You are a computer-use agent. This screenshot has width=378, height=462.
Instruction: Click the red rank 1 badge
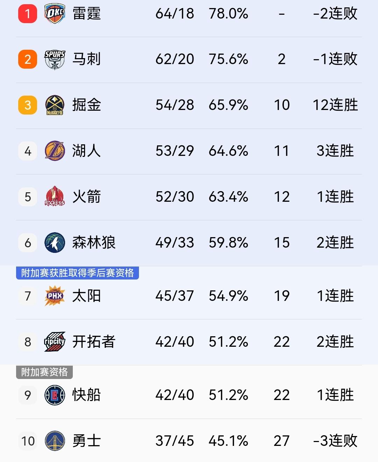click(27, 14)
